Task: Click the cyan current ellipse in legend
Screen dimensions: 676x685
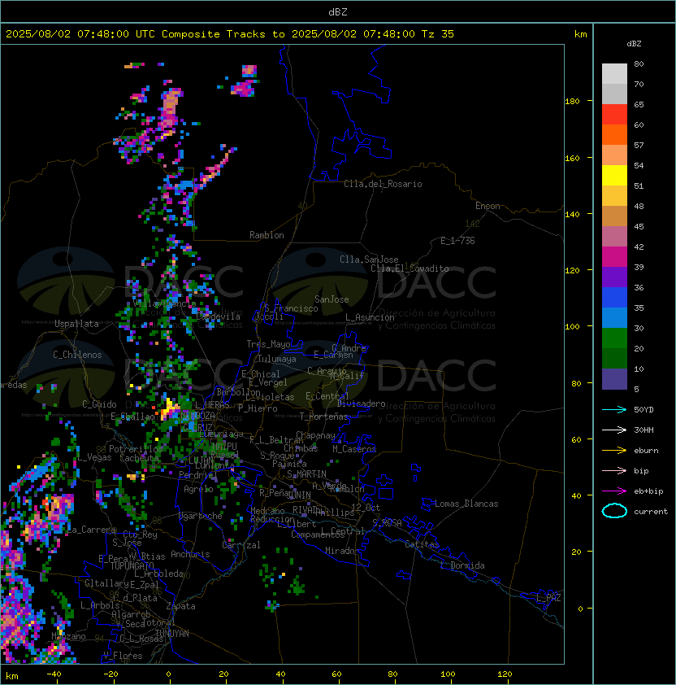Action: click(614, 511)
